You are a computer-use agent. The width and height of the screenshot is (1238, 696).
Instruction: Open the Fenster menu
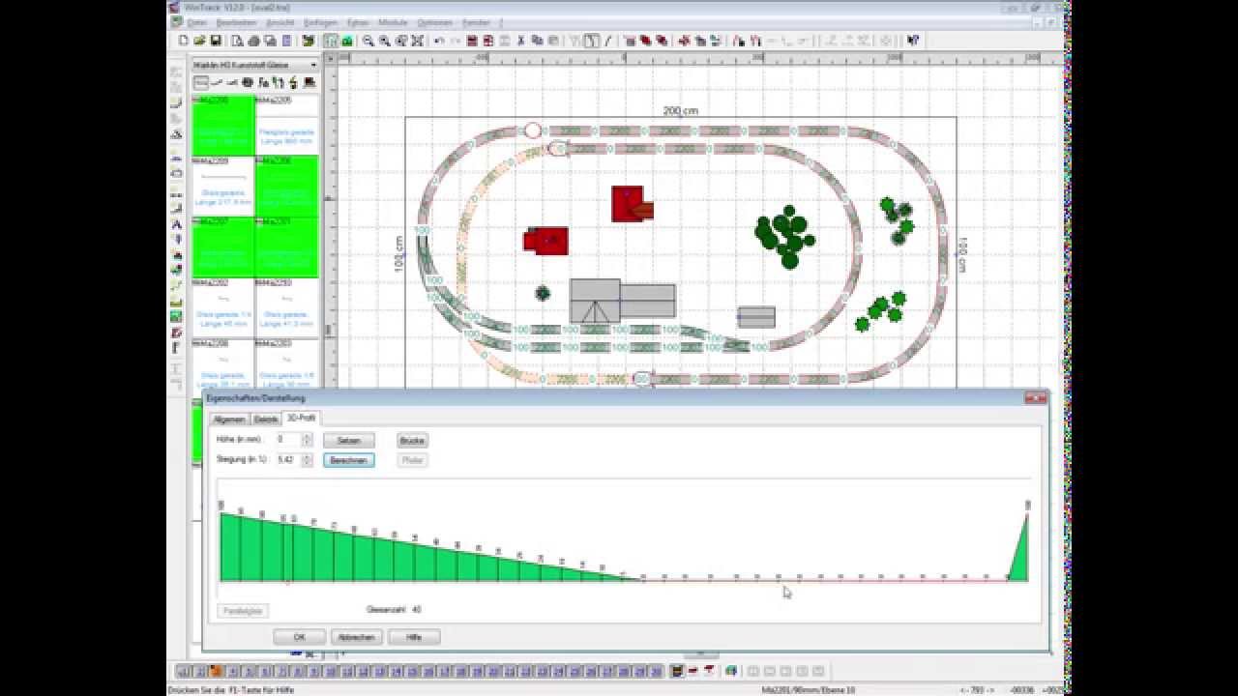coord(477,21)
